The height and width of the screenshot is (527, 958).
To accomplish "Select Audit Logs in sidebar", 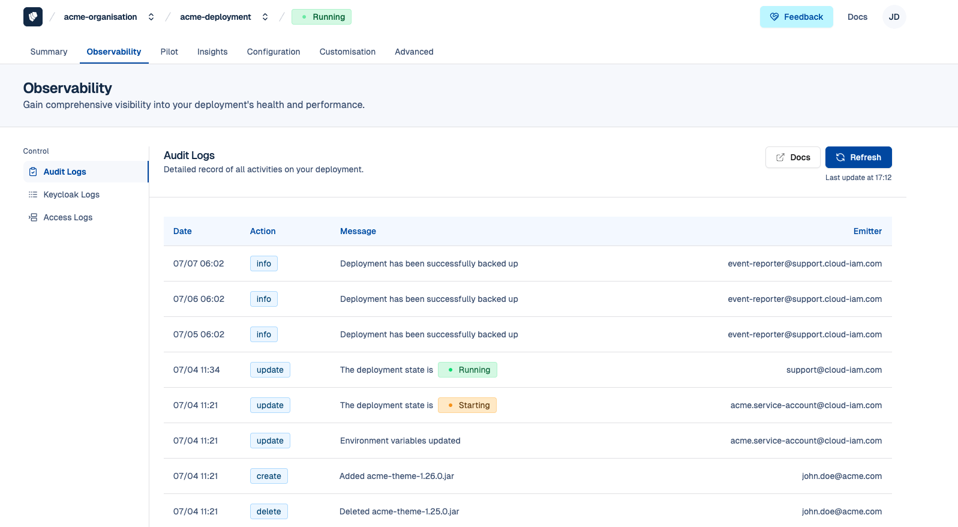I will click(x=85, y=172).
